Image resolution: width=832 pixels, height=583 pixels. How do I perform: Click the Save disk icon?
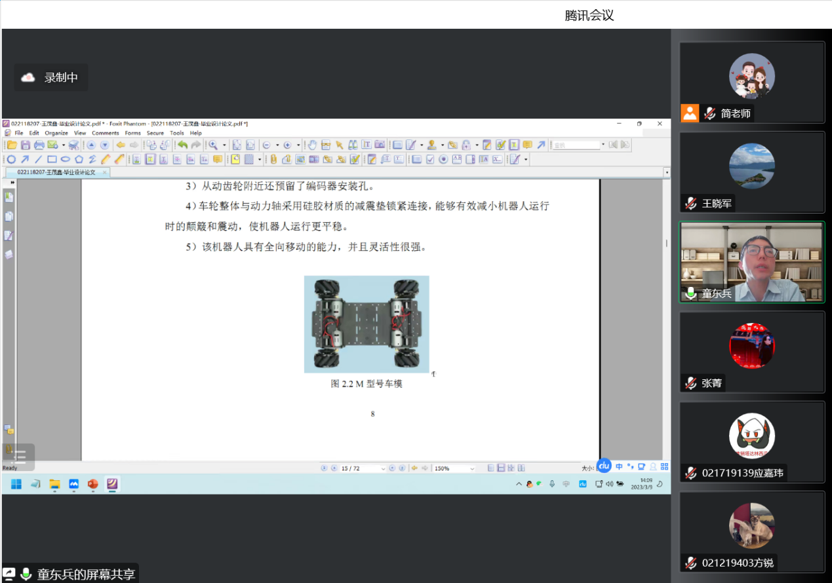pos(25,145)
